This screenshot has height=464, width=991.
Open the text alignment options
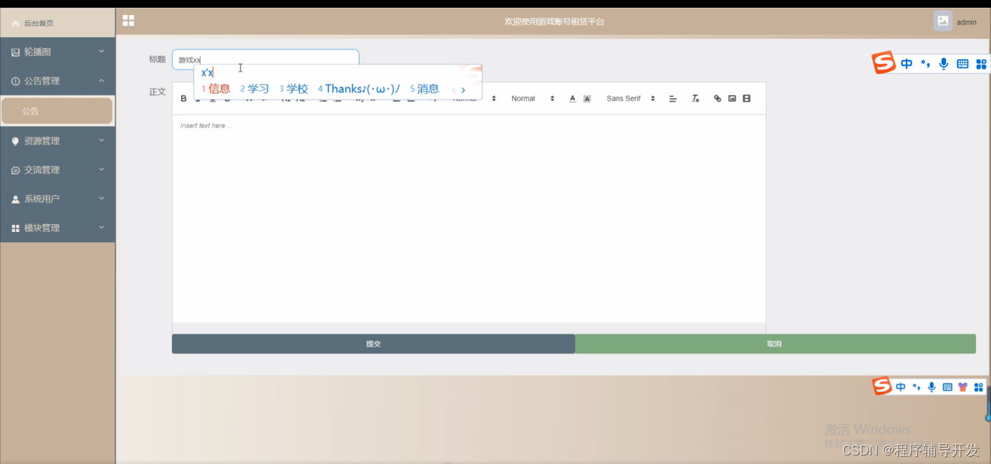(x=673, y=99)
